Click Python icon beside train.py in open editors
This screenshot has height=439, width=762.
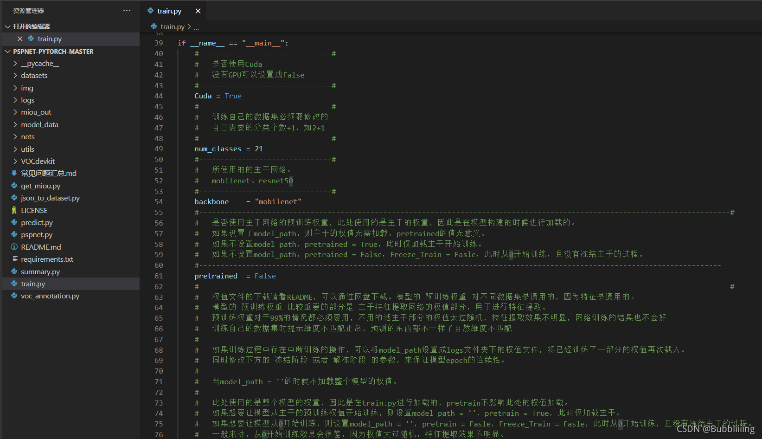tap(31, 39)
